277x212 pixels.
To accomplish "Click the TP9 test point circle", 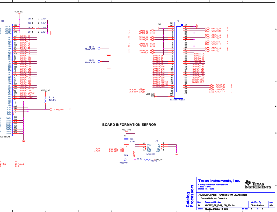I will [x=125, y=160].
